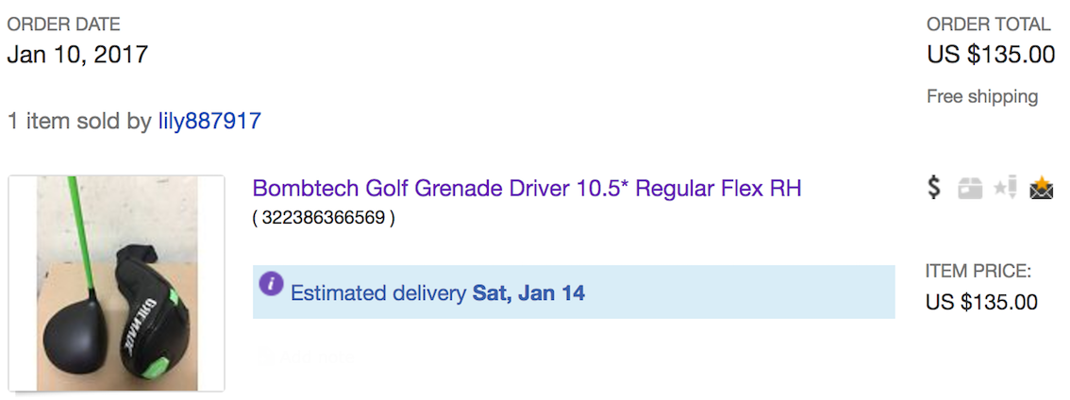Click the grey star-and-pencil leave feedback icon
Image resolution: width=1070 pixels, height=400 pixels.
1005,189
